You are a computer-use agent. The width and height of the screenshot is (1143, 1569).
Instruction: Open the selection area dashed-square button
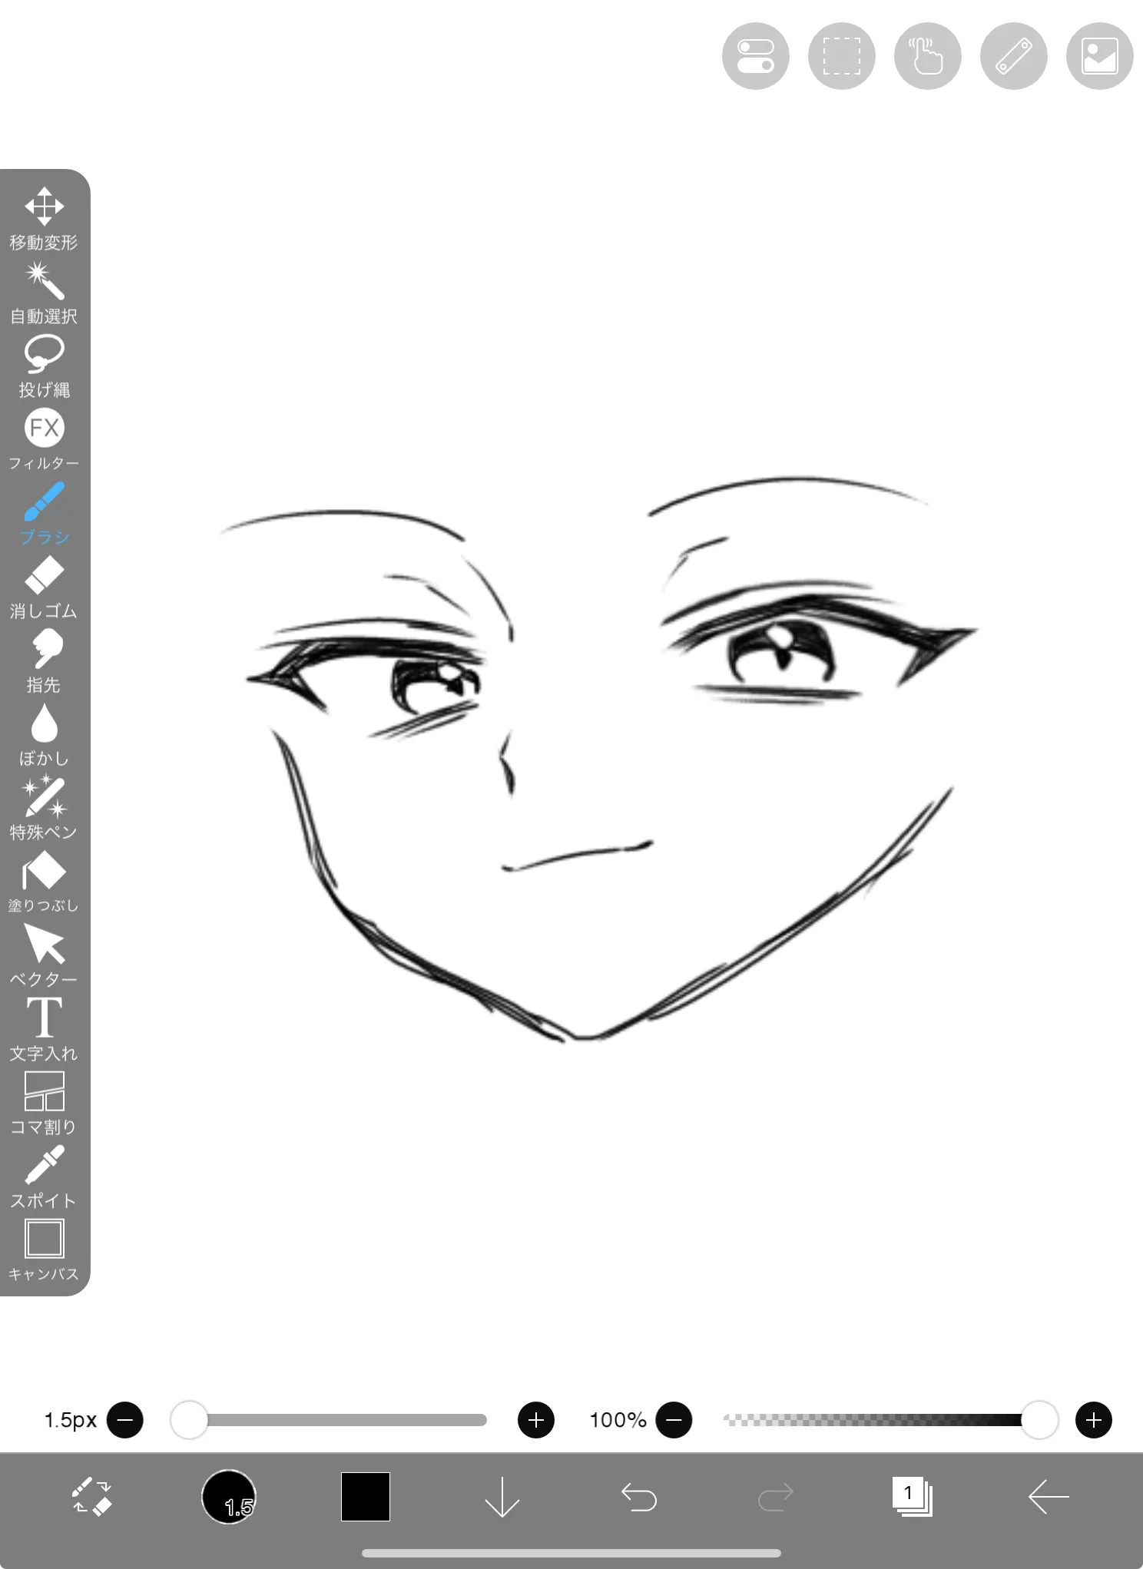842,56
